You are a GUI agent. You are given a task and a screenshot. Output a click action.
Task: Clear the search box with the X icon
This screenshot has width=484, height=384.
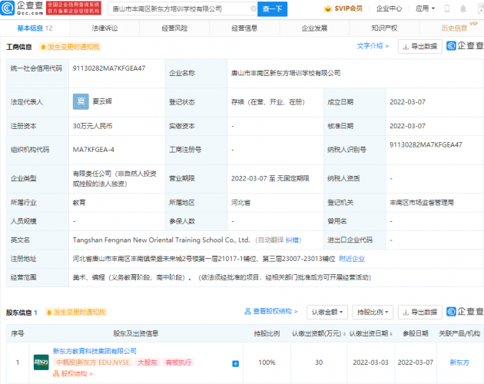tap(254, 8)
